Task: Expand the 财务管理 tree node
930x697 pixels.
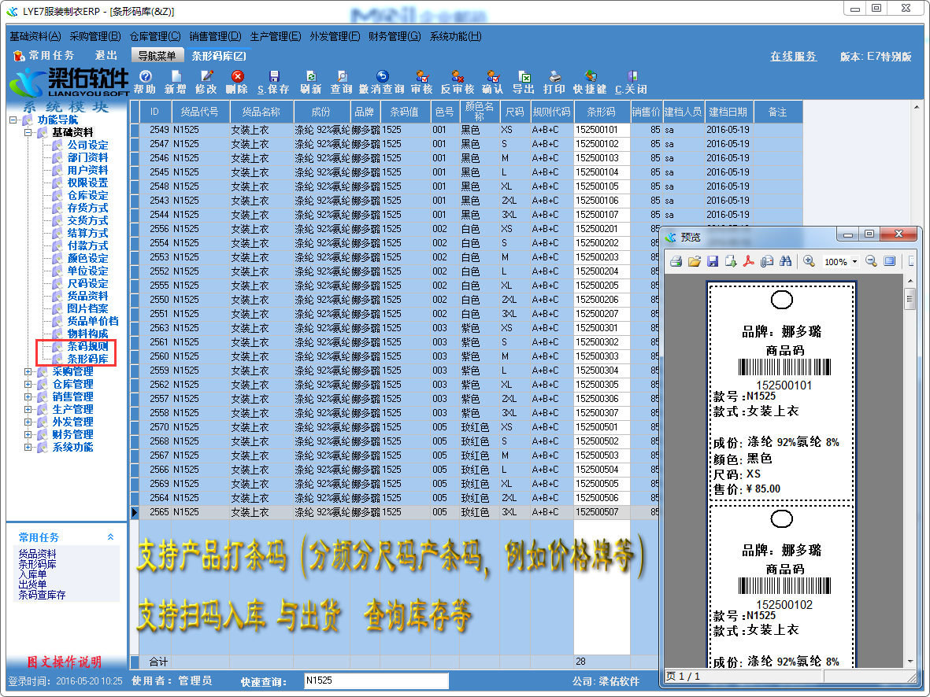Action: point(28,434)
